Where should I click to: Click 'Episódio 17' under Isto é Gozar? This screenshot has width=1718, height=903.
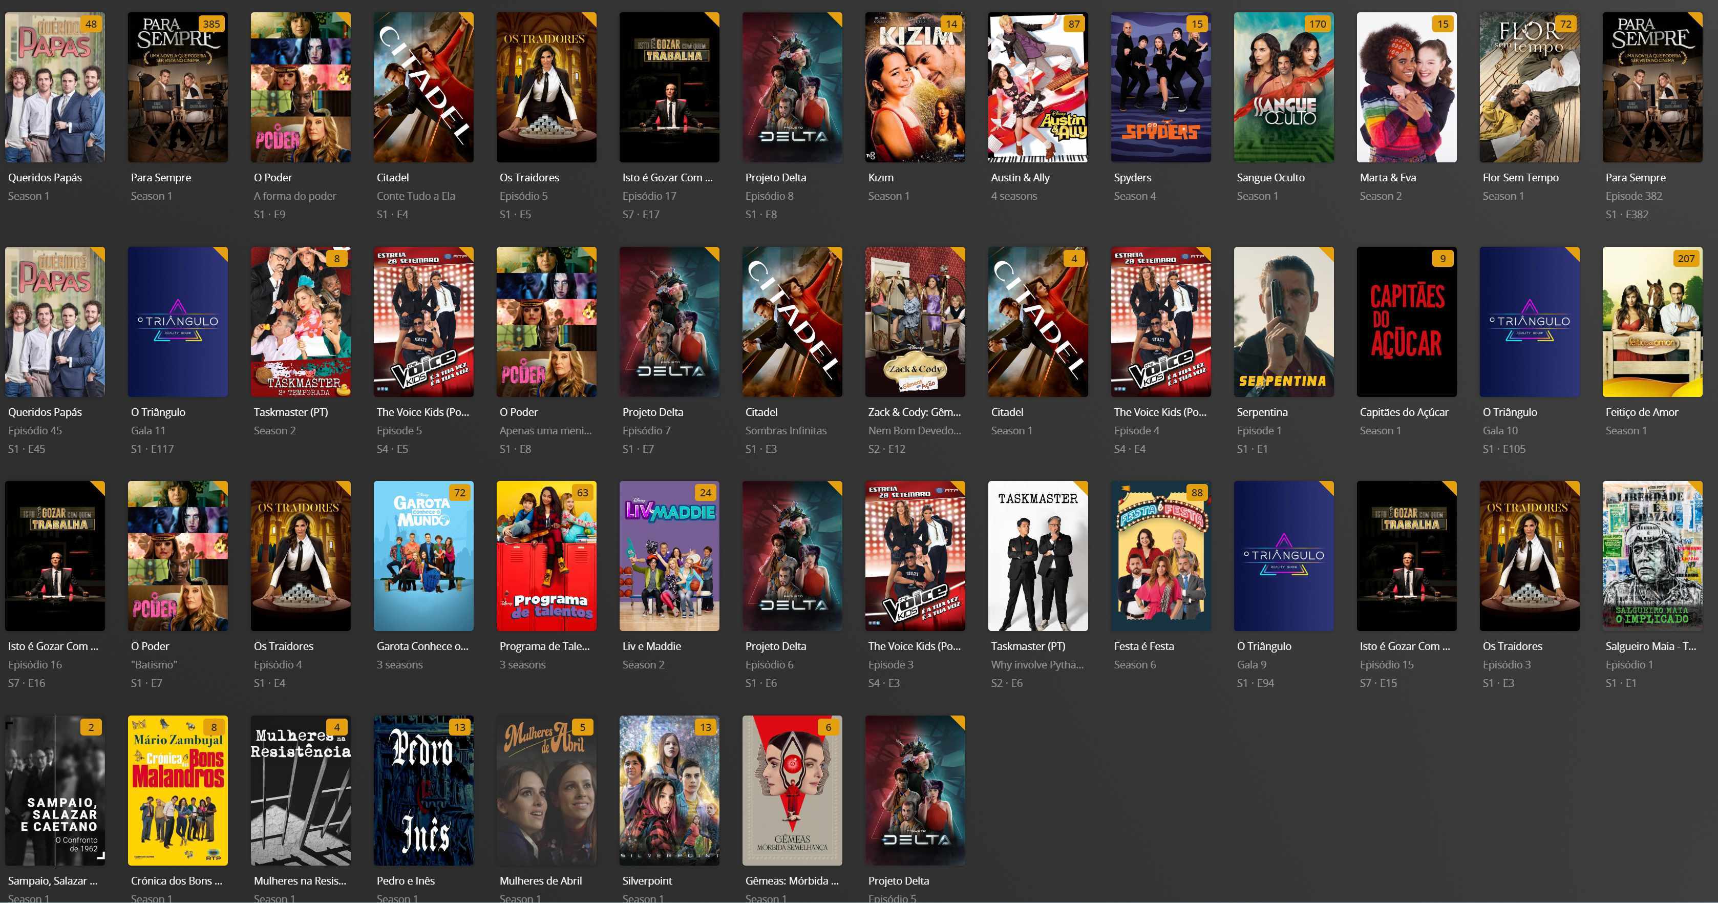[x=649, y=196]
